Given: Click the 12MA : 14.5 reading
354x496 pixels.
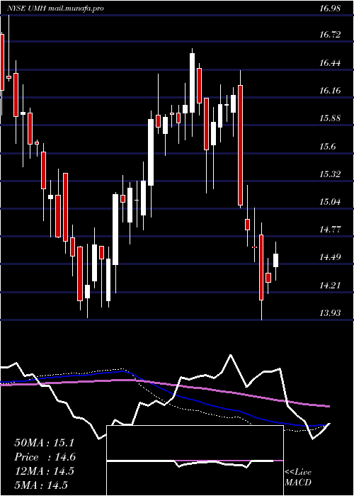Looking at the screenshot, I should tap(44, 471).
